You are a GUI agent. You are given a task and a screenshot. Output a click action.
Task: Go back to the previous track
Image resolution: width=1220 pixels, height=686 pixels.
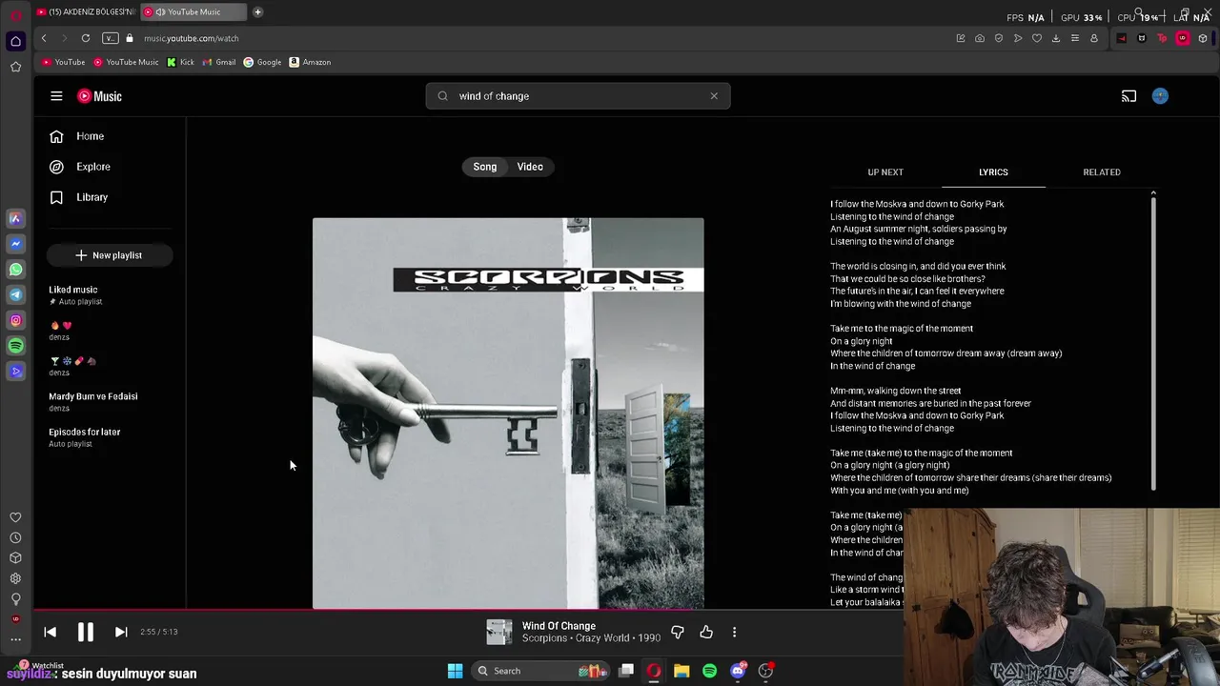coord(50,632)
